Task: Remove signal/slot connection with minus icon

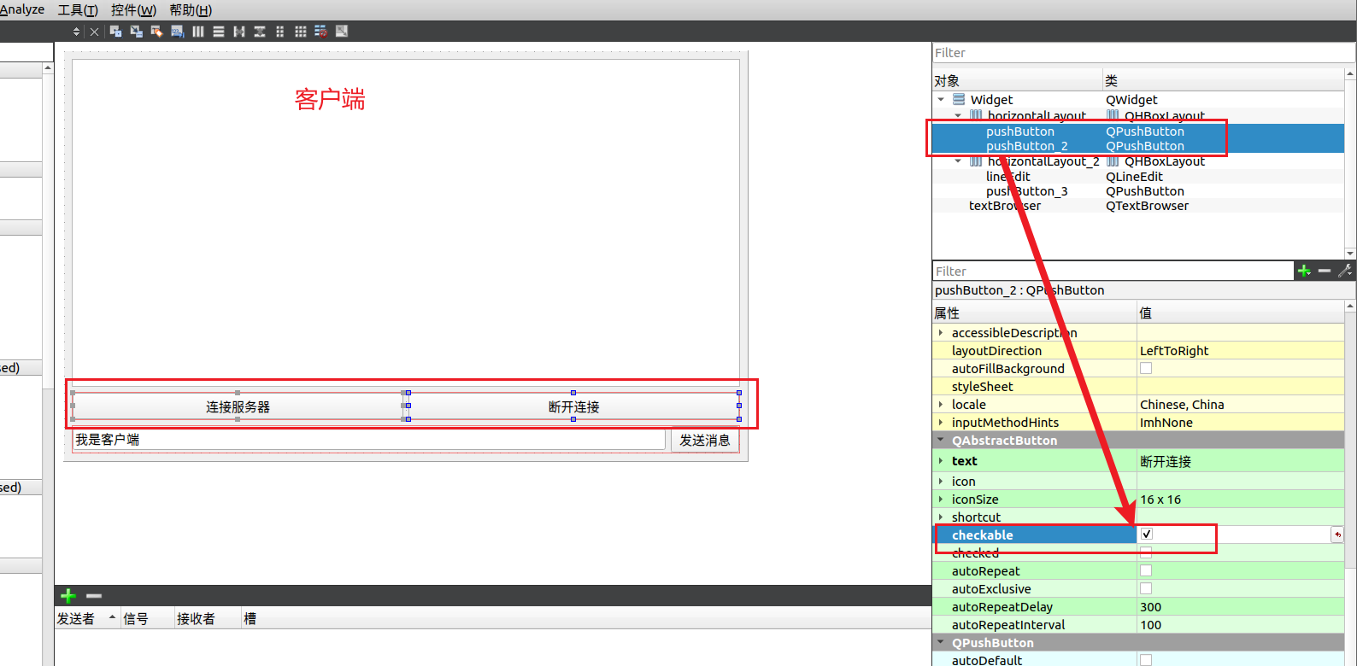Action: click(x=94, y=596)
